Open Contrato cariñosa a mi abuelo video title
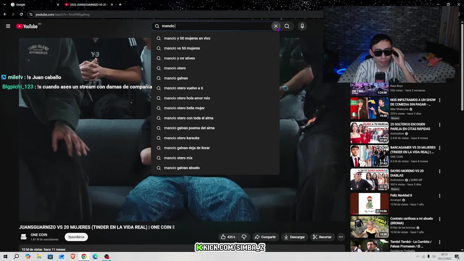 (411, 221)
